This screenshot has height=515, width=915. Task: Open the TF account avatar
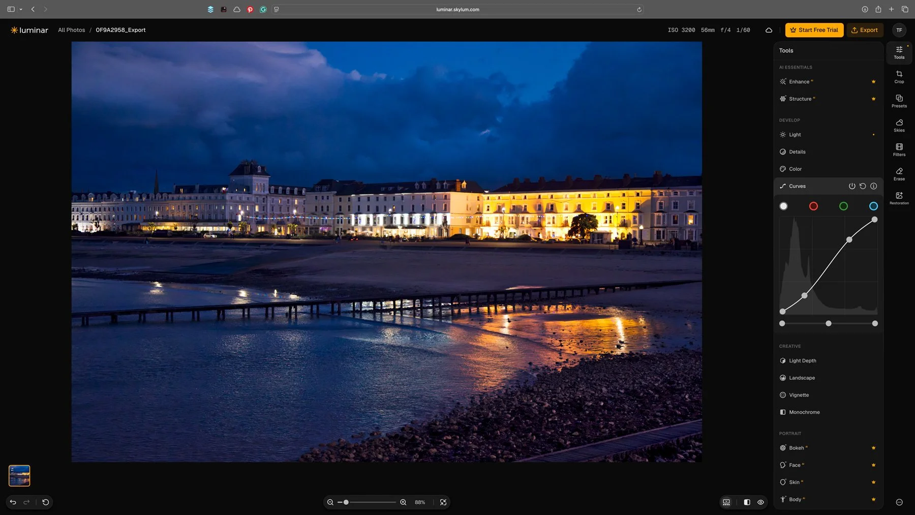click(x=899, y=30)
